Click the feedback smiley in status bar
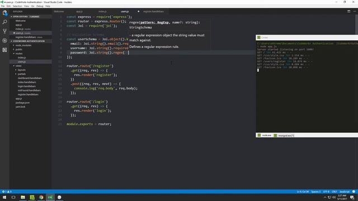This screenshot has width=358, height=201. click(354, 192)
